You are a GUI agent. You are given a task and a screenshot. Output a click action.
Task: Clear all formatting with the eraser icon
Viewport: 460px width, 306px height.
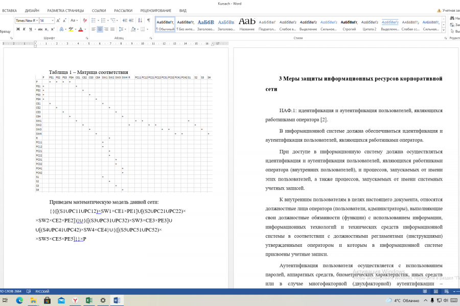pos(85,20)
